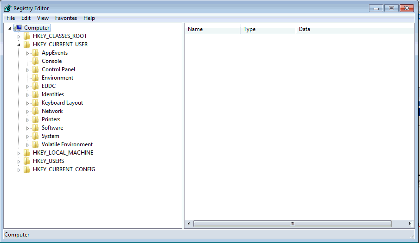
Task: Click the EUDC folder icon
Action: point(35,86)
